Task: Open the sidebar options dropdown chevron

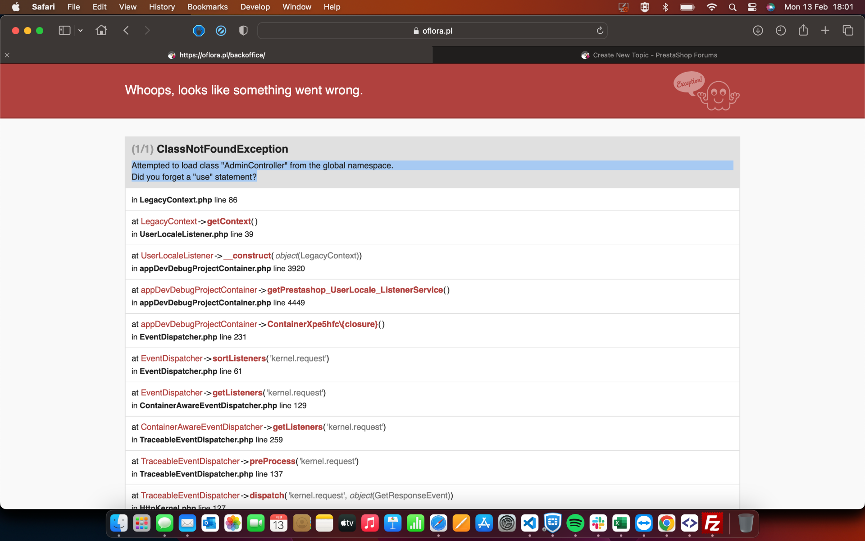Action: pos(81,31)
